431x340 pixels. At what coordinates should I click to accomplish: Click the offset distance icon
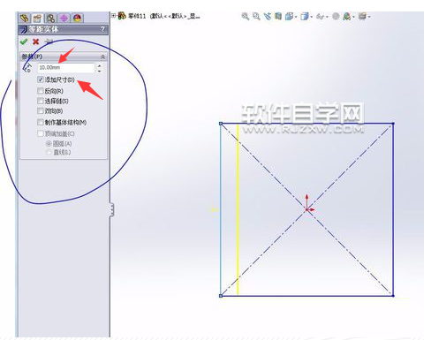[x=28, y=68]
